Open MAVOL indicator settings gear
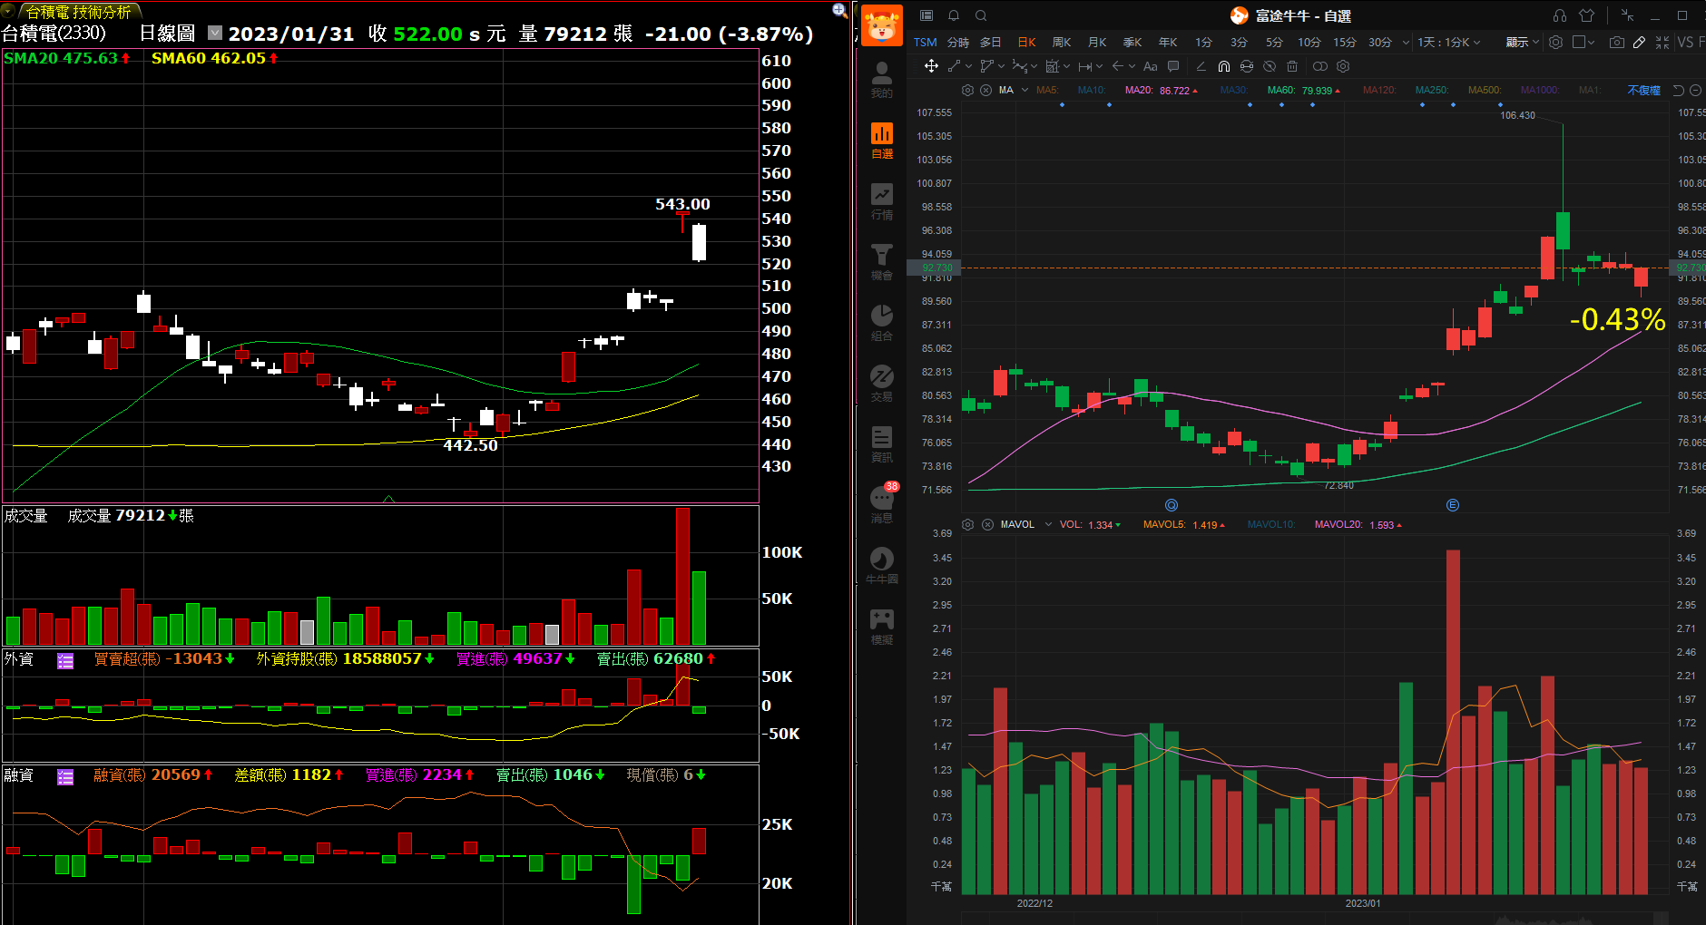 [967, 525]
